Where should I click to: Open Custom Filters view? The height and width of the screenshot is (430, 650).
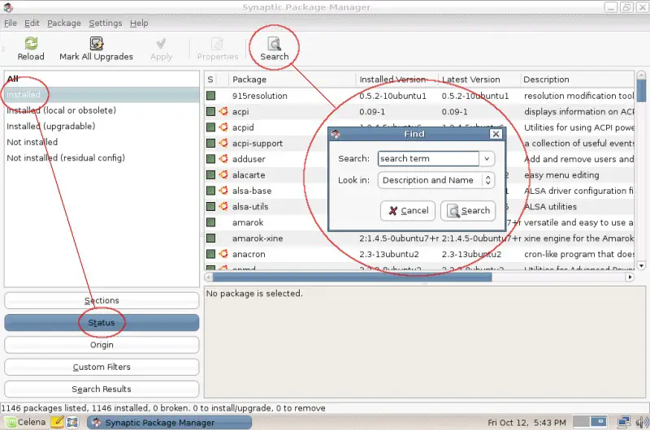(102, 367)
